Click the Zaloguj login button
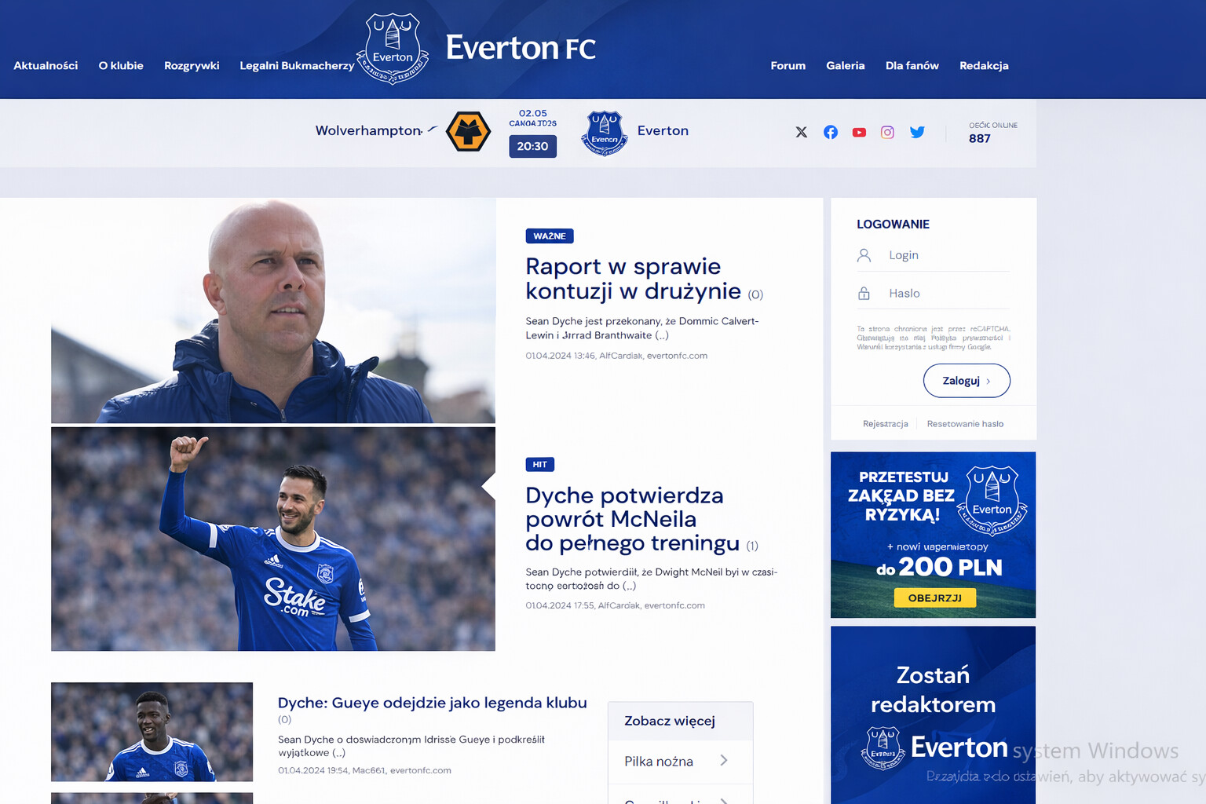Image resolution: width=1206 pixels, height=804 pixels. (967, 381)
